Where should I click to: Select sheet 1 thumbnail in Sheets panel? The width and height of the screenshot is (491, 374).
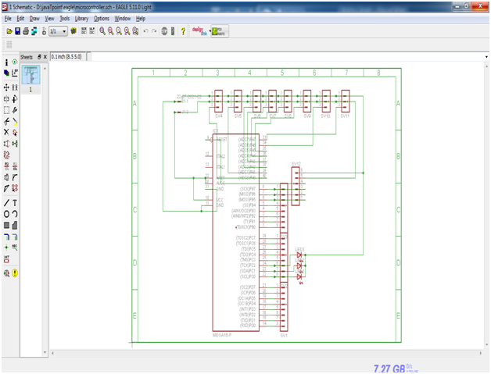pyautogui.click(x=30, y=74)
